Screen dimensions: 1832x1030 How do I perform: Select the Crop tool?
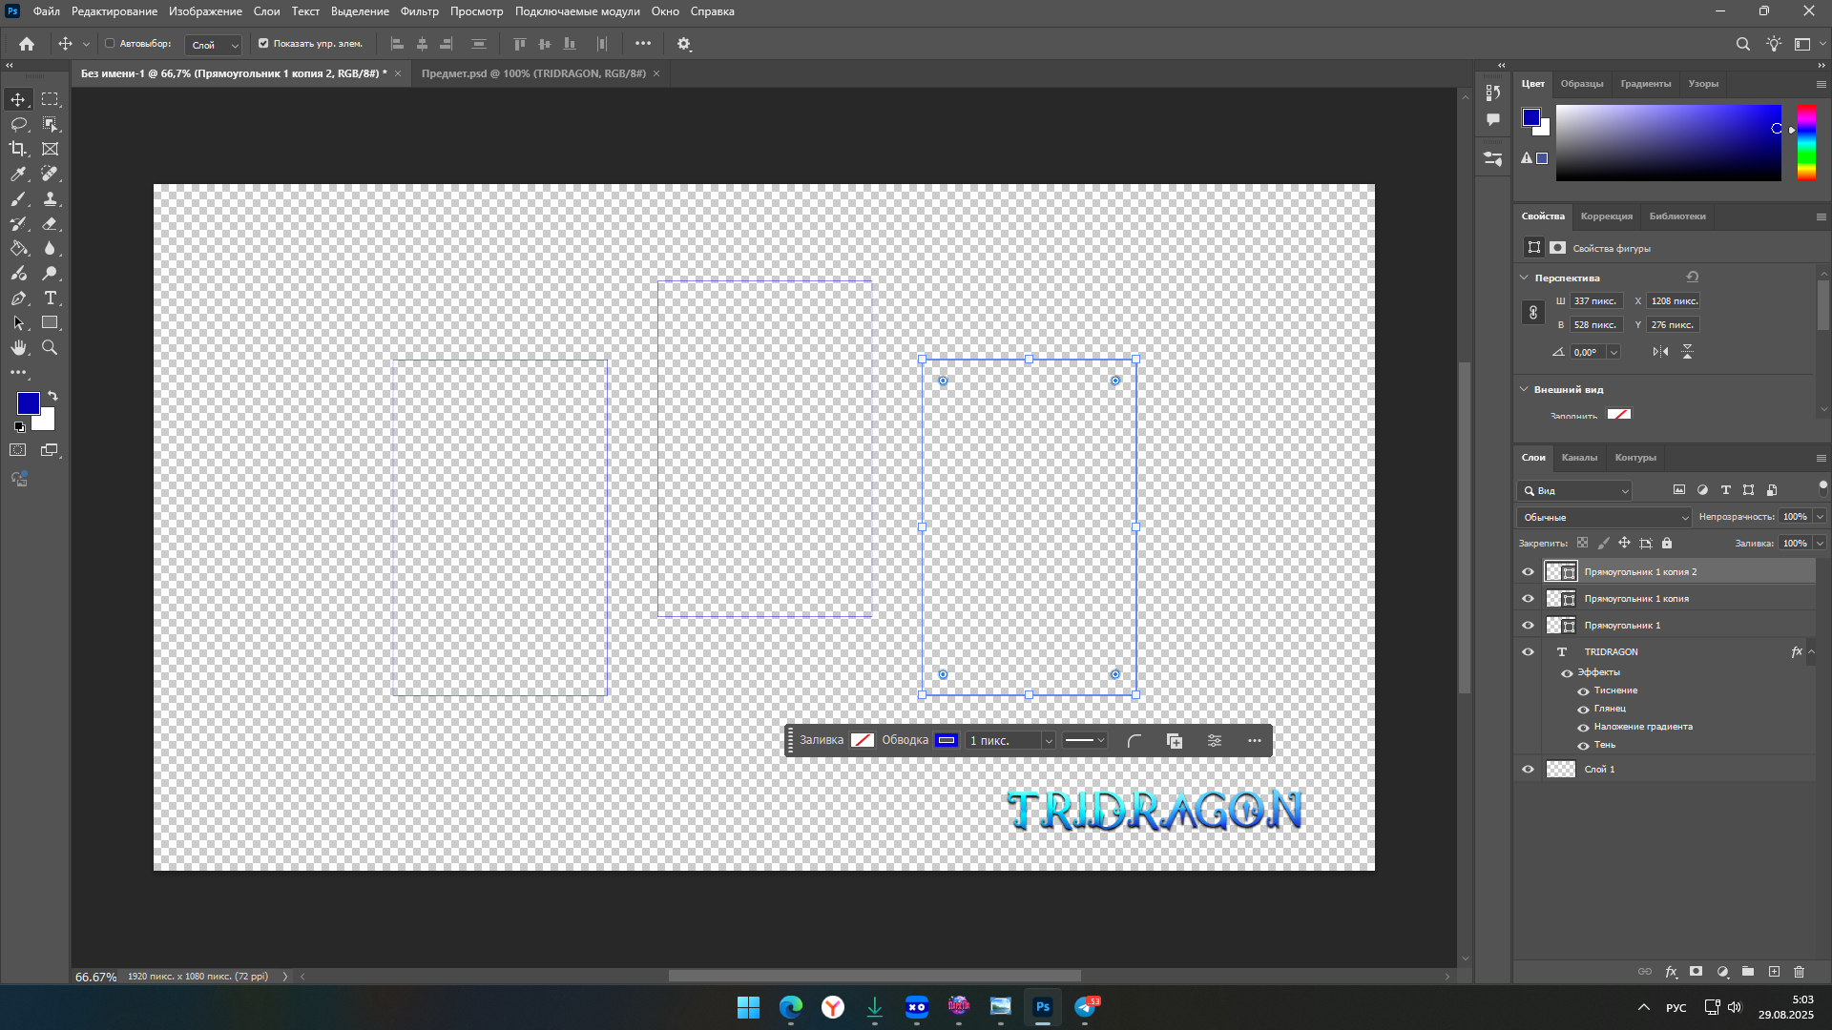click(18, 149)
